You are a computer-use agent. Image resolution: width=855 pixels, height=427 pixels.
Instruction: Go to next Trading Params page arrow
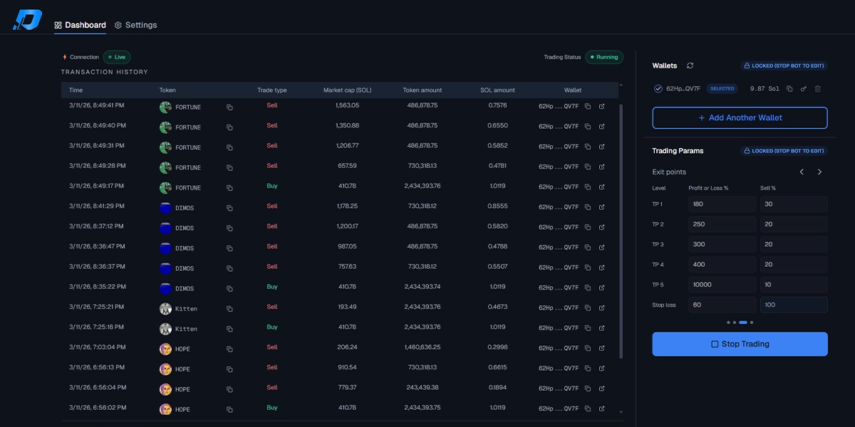coord(819,172)
